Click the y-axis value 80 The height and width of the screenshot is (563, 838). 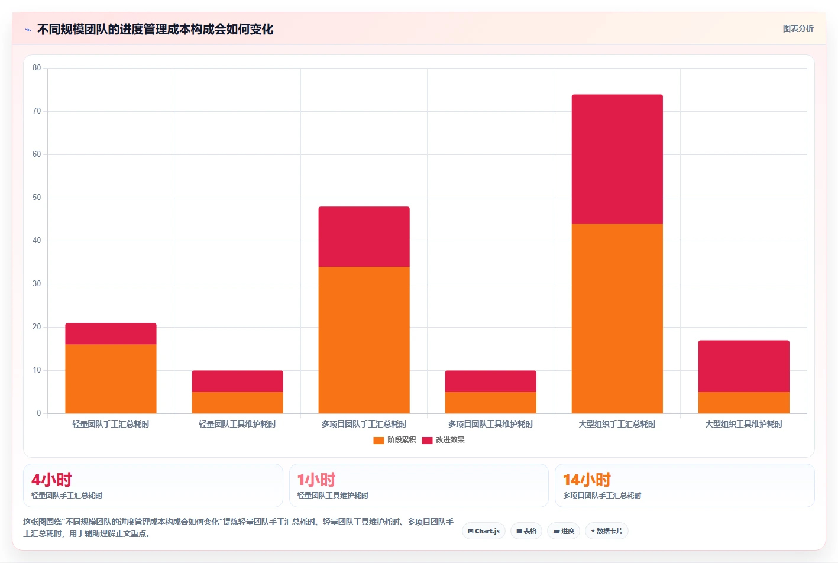[x=37, y=68]
